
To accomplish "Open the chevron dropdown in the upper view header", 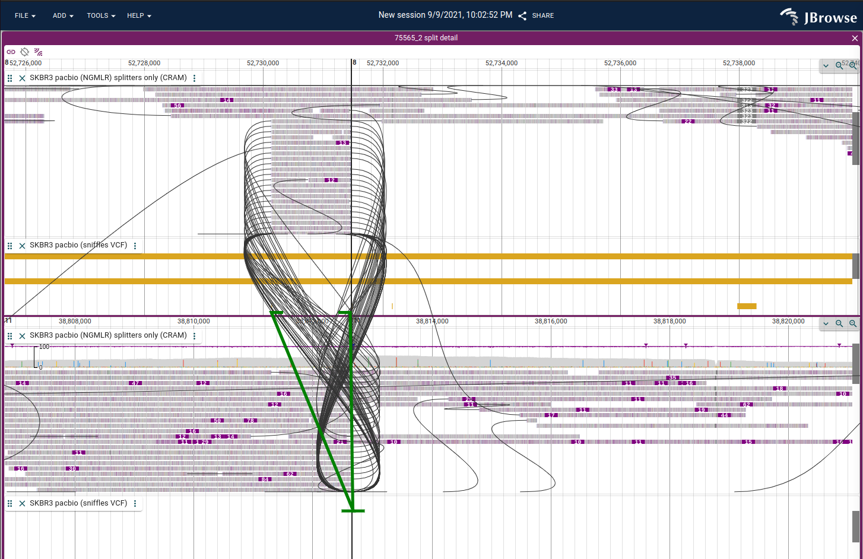I will [825, 65].
